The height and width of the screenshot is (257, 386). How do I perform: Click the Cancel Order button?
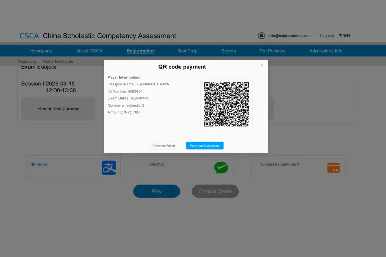coord(215,191)
